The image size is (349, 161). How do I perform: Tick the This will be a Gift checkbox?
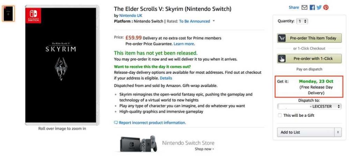pyautogui.click(x=280, y=115)
